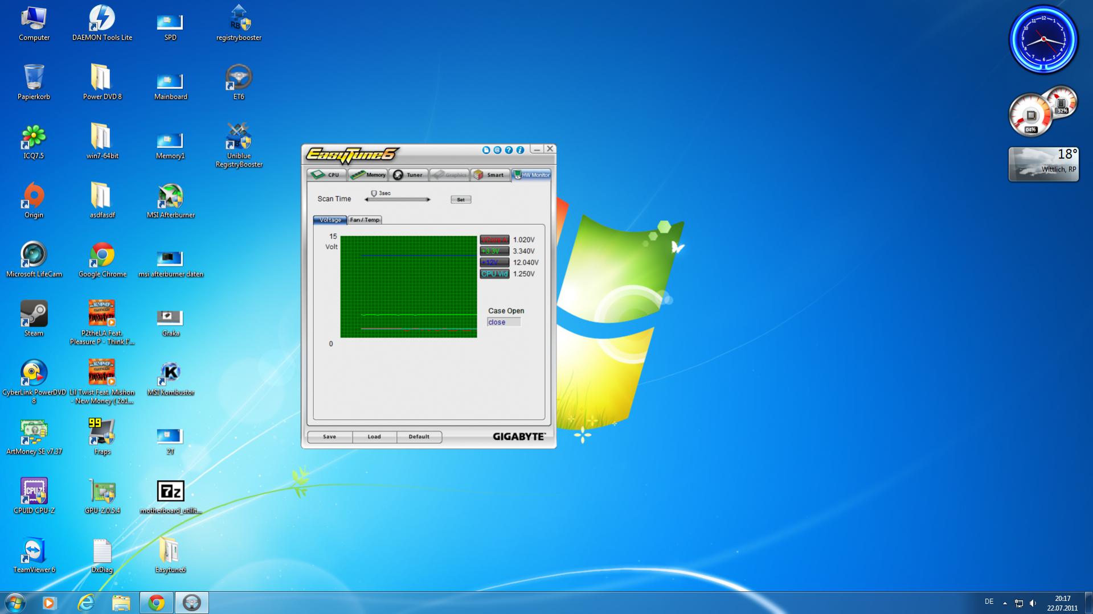This screenshot has width=1093, height=614.
Task: Open the network icon in system tray
Action: pos(1018,603)
